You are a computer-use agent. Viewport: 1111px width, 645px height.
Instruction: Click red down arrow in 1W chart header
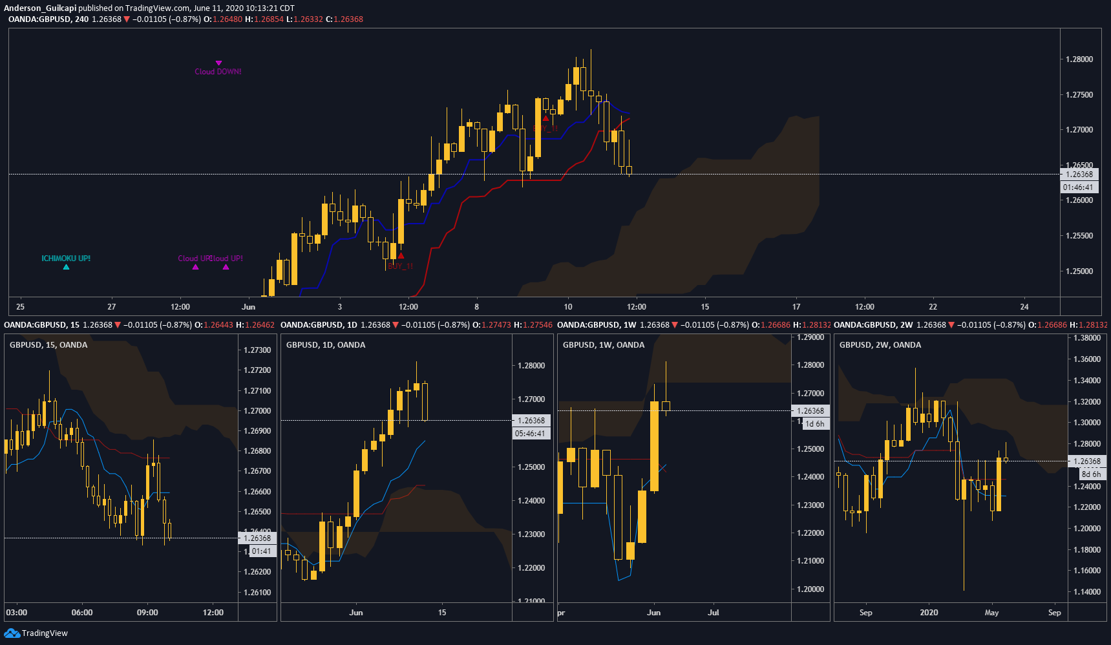tap(675, 325)
